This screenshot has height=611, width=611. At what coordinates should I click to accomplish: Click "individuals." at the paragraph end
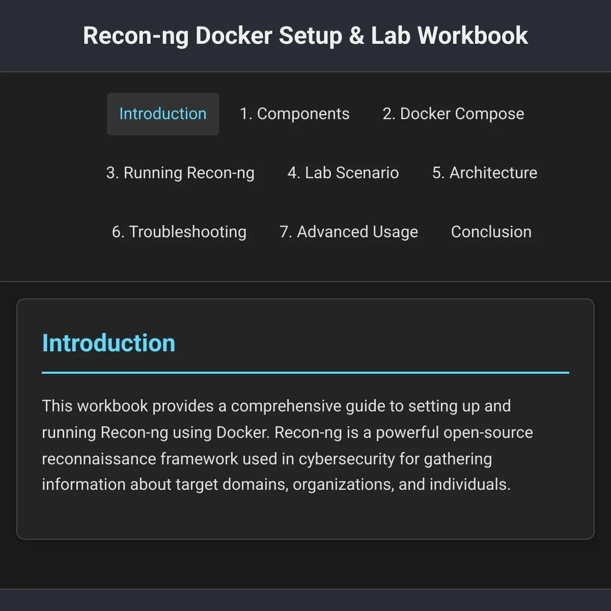470,484
